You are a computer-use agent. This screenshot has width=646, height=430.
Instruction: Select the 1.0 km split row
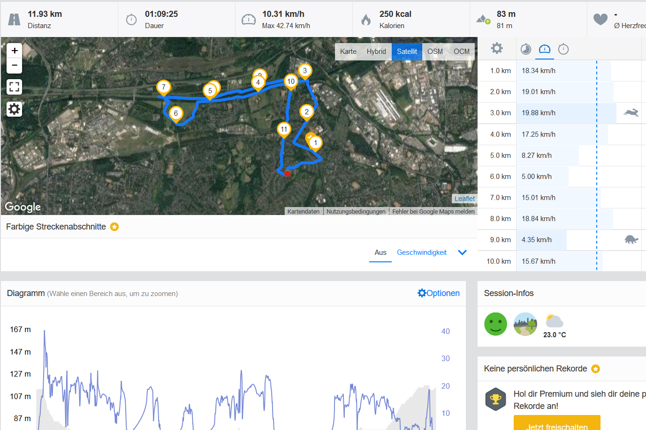click(x=562, y=71)
